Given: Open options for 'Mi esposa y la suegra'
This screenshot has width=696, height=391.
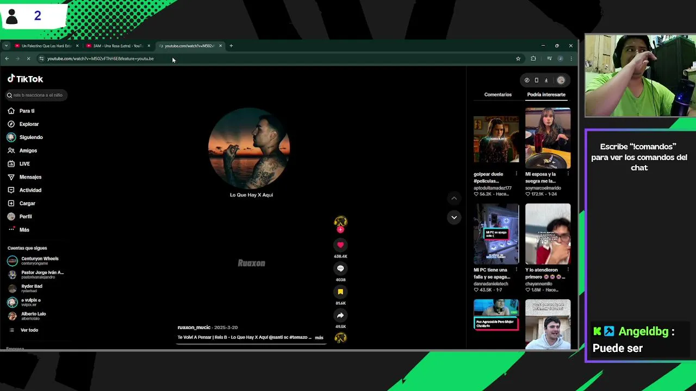Looking at the screenshot, I should click(568, 174).
